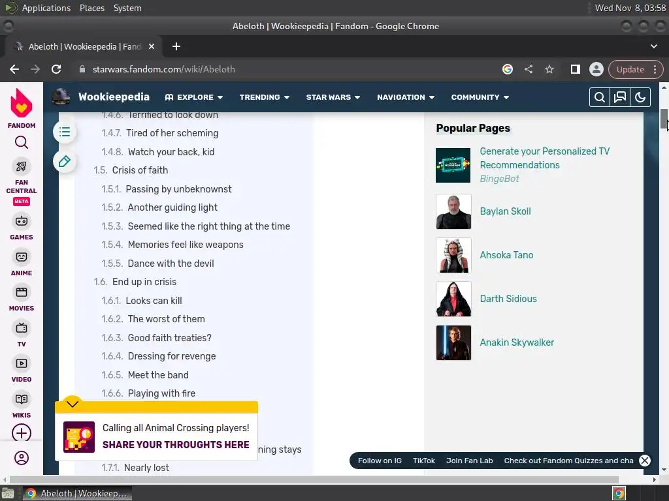
Task: Click the Wookieepedia search icon in the header
Action: pyautogui.click(x=600, y=97)
